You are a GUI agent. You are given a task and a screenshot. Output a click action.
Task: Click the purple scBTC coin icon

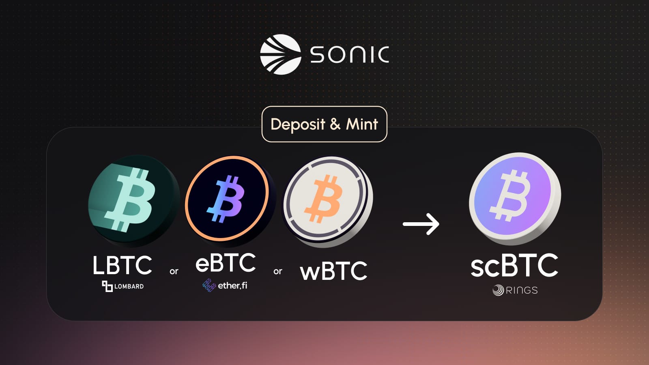pos(515,199)
